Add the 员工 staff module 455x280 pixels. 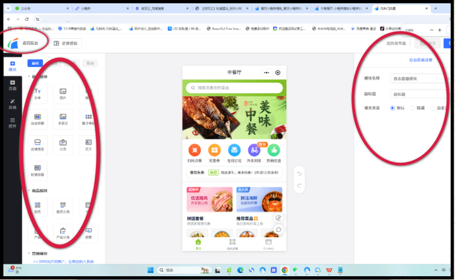88,145
